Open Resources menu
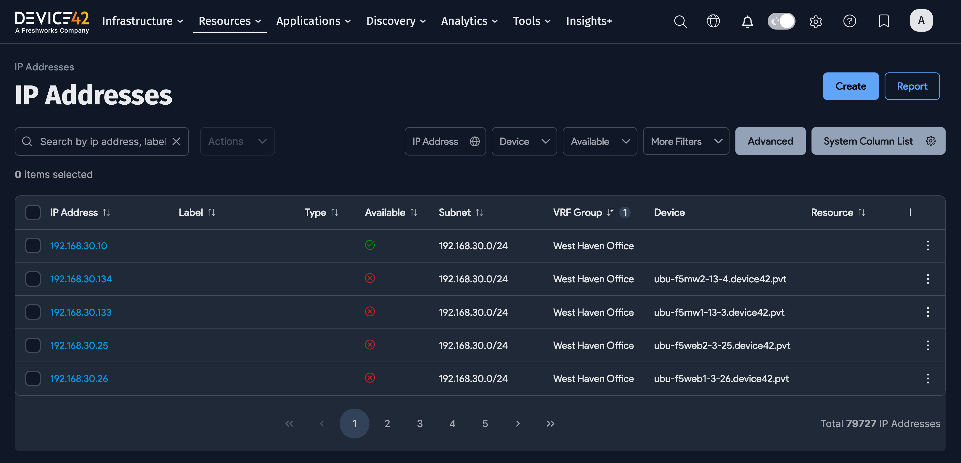The image size is (961, 463). click(230, 21)
